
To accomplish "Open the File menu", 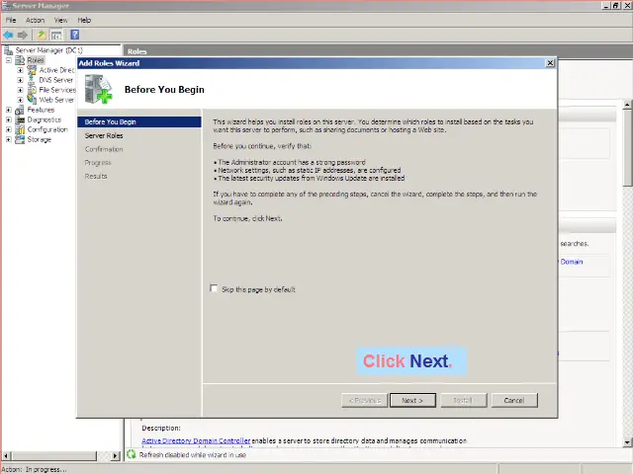I will pyautogui.click(x=11, y=20).
